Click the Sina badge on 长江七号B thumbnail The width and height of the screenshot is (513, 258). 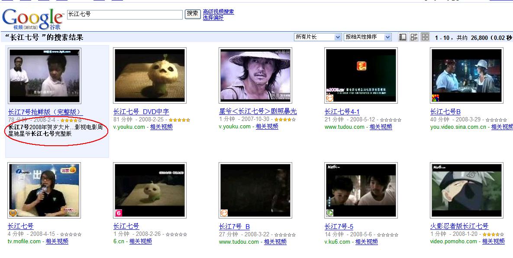coord(436,98)
